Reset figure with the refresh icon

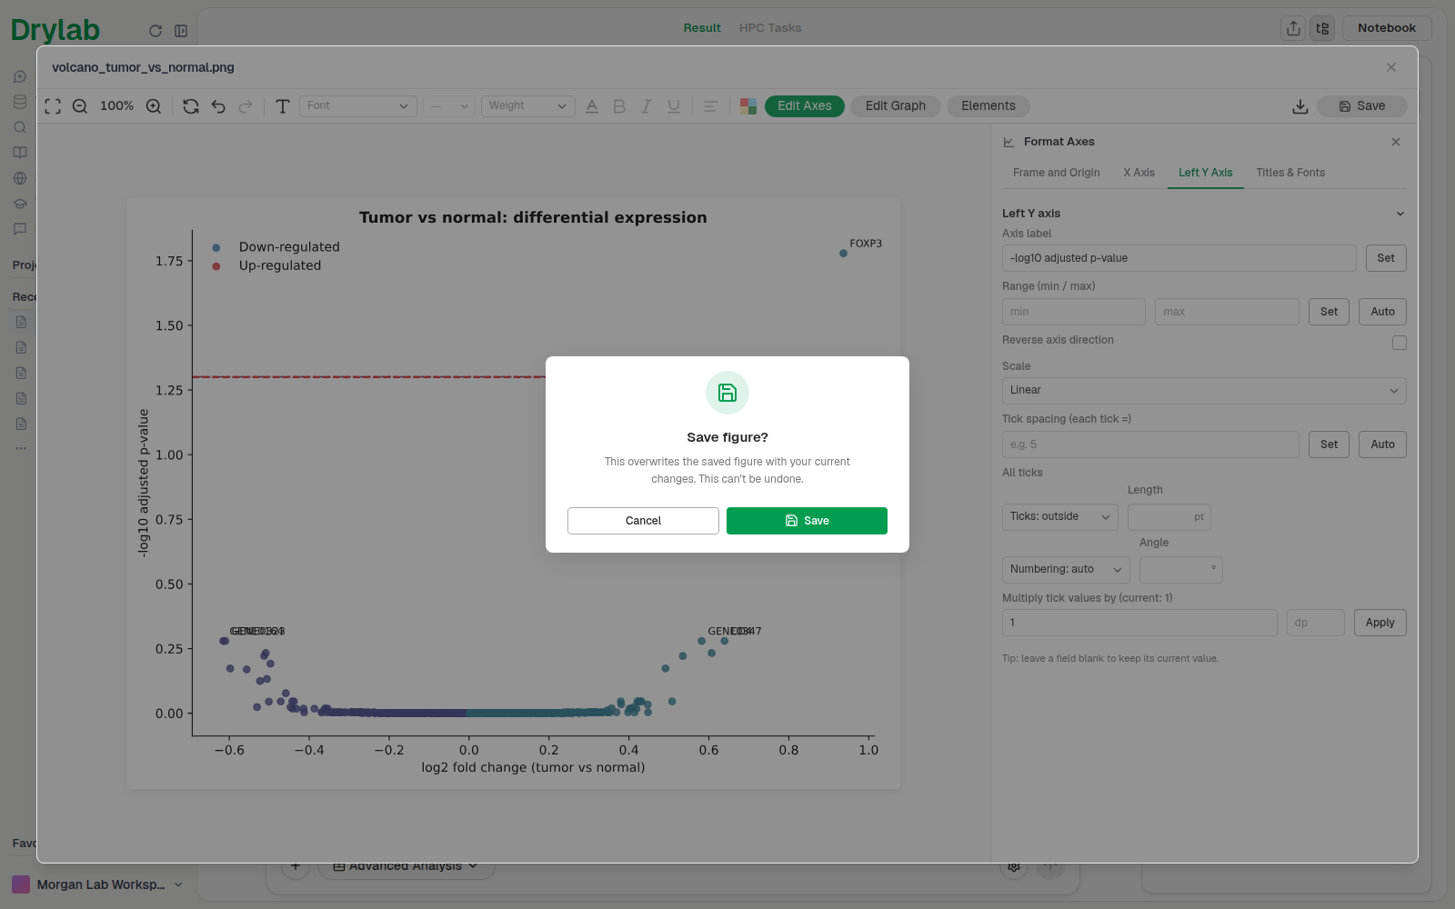tap(191, 106)
